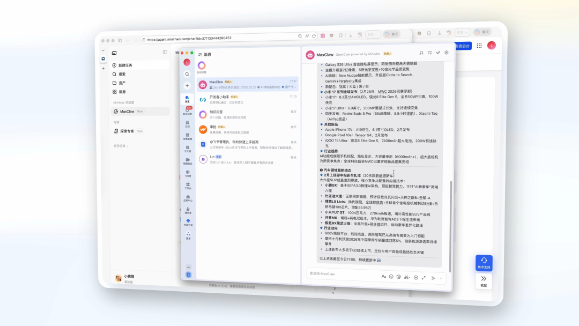
Task: Open apps grid icon at top right
Action: [479, 46]
